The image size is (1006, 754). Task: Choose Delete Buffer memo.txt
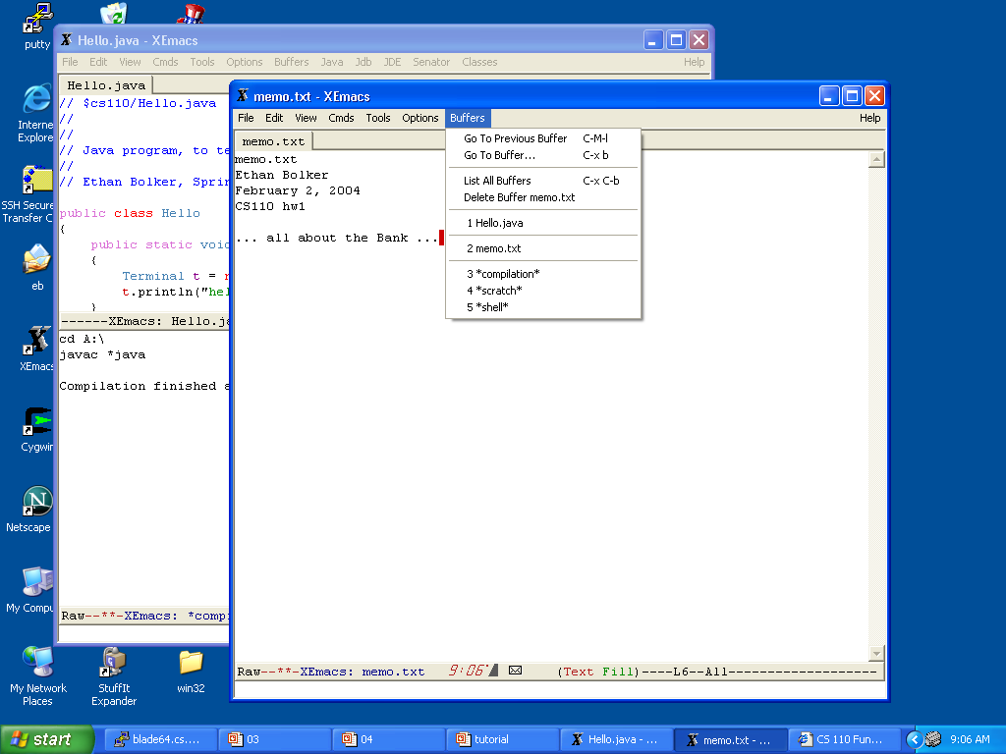(542, 197)
